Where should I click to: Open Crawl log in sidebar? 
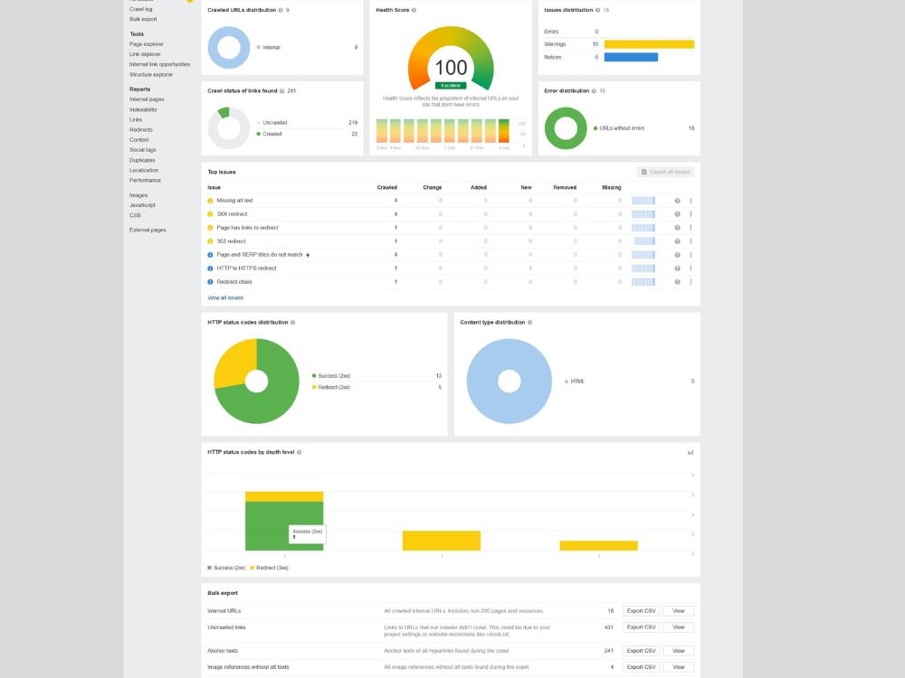tap(141, 9)
